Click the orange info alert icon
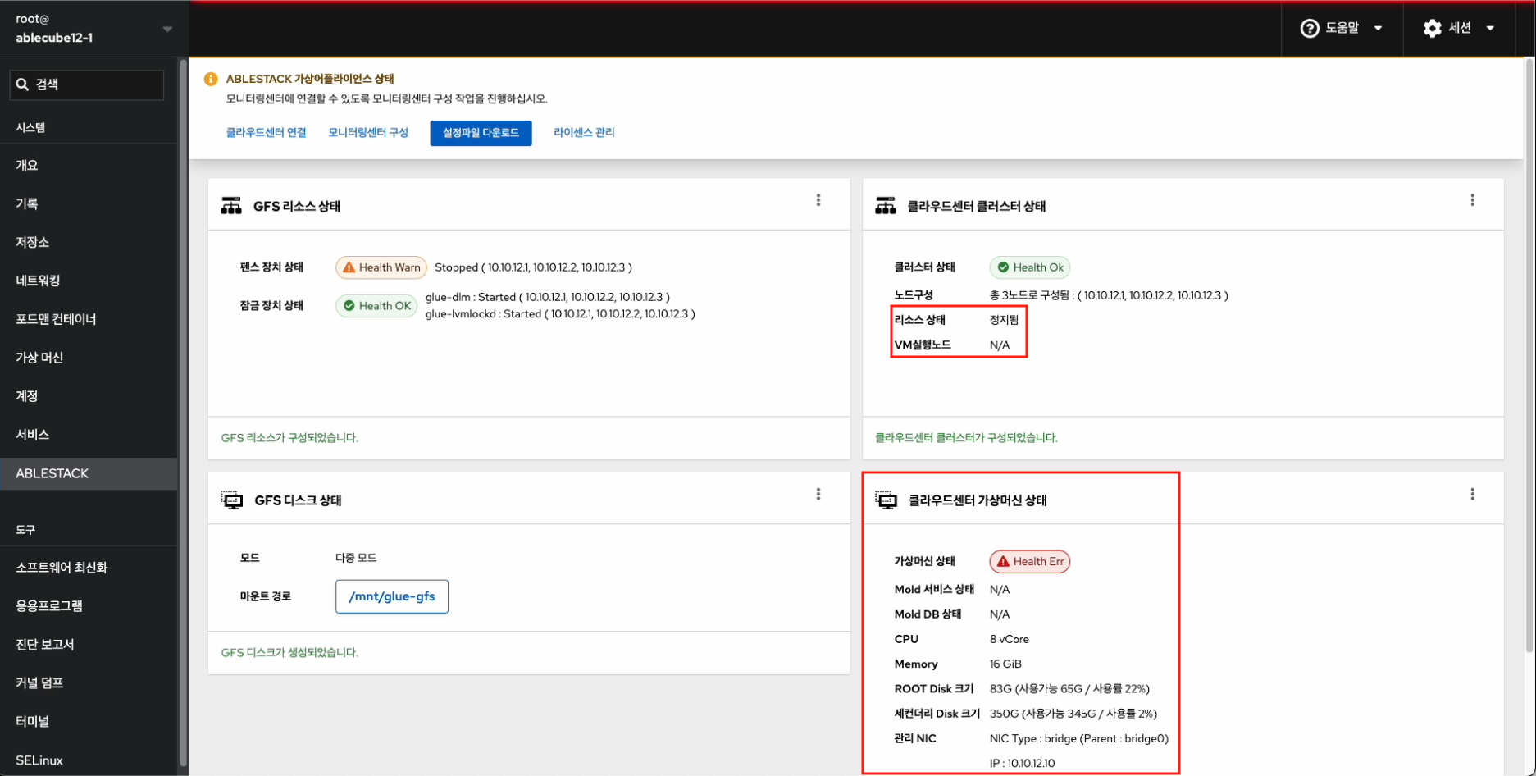The height and width of the screenshot is (776, 1536). pyautogui.click(x=211, y=80)
